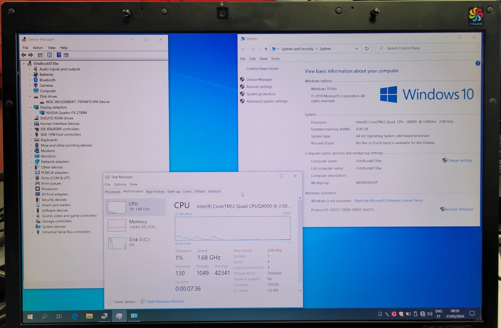This screenshot has height=328, width=501.
Task: Click Open Resource Monitor link
Action: [165, 301]
